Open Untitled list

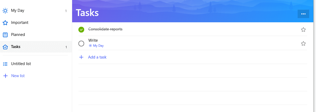[36, 64]
